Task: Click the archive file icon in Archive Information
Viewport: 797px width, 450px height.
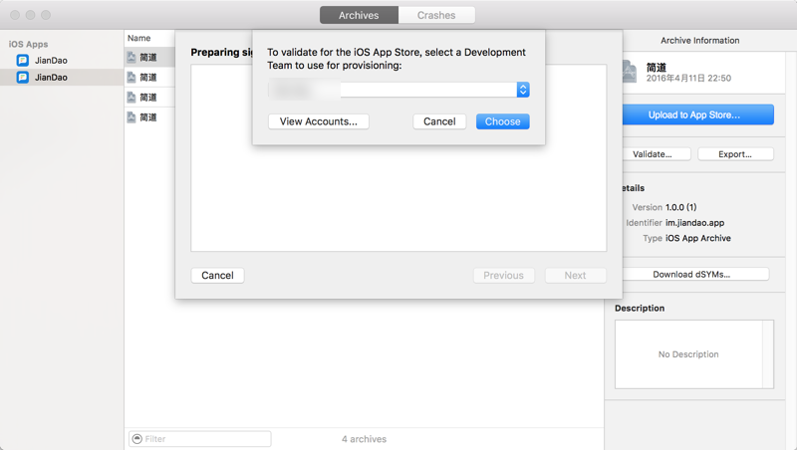Action: point(630,72)
